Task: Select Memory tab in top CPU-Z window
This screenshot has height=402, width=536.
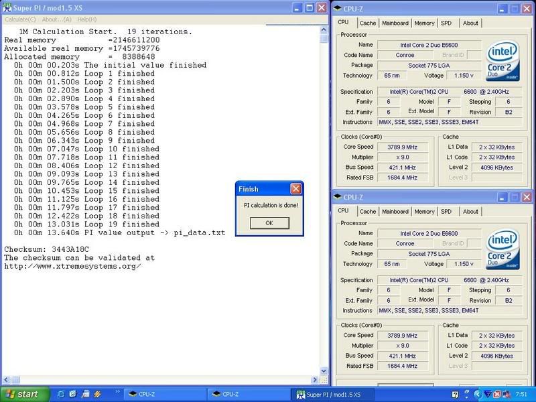Action: [x=424, y=23]
